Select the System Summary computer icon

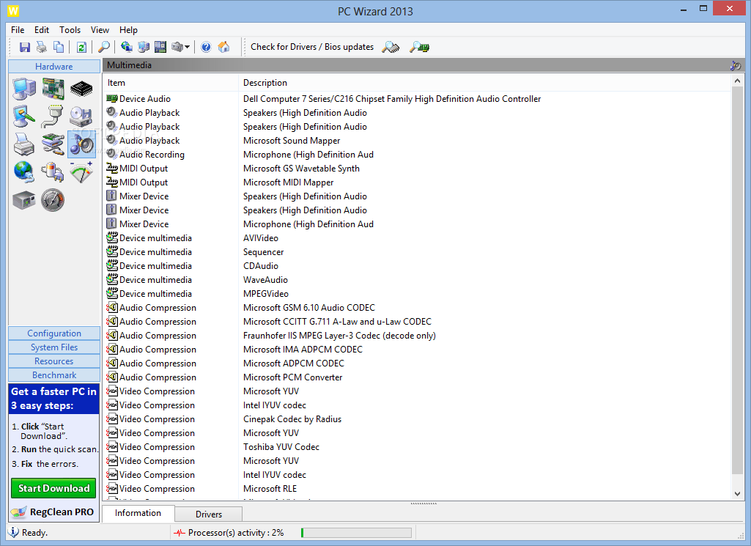(x=24, y=89)
